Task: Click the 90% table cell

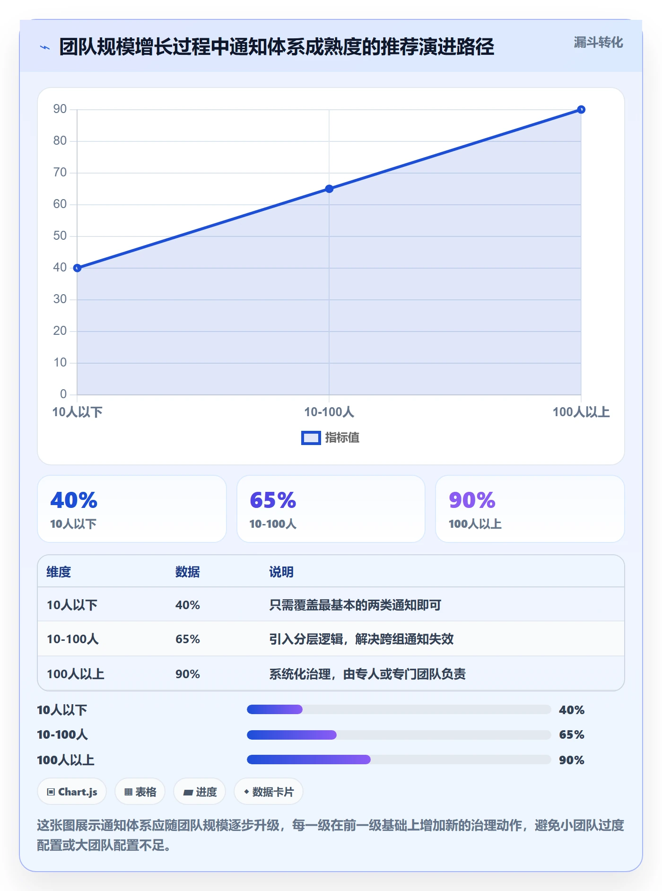Action: click(188, 674)
